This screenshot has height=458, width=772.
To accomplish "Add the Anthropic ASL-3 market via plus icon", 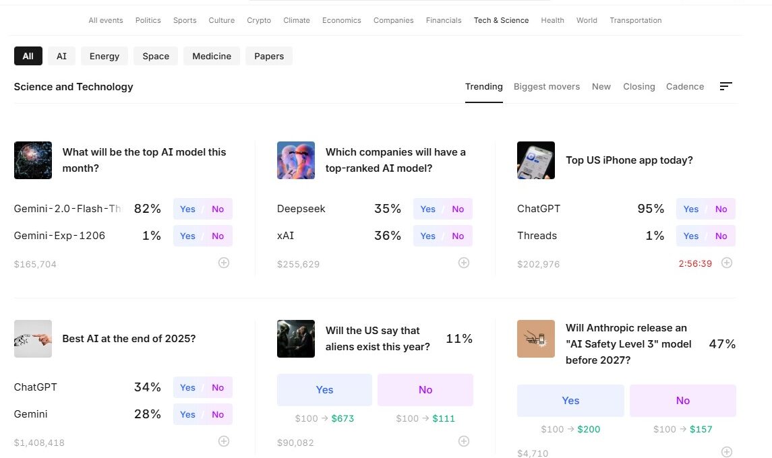I will pos(727,452).
